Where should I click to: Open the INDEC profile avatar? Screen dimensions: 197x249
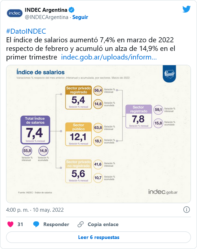click(15, 13)
